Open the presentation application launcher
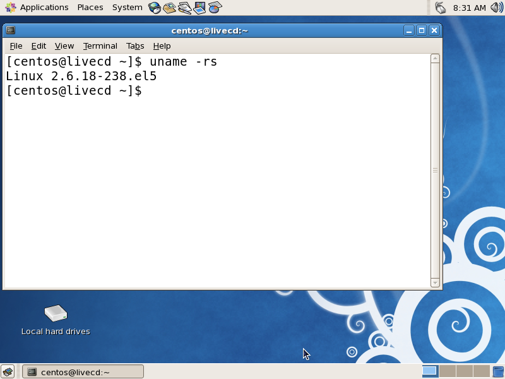505x379 pixels. (x=199, y=7)
